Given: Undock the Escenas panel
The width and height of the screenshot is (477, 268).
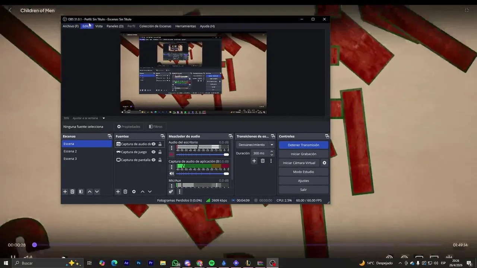Looking at the screenshot, I should [x=110, y=136].
